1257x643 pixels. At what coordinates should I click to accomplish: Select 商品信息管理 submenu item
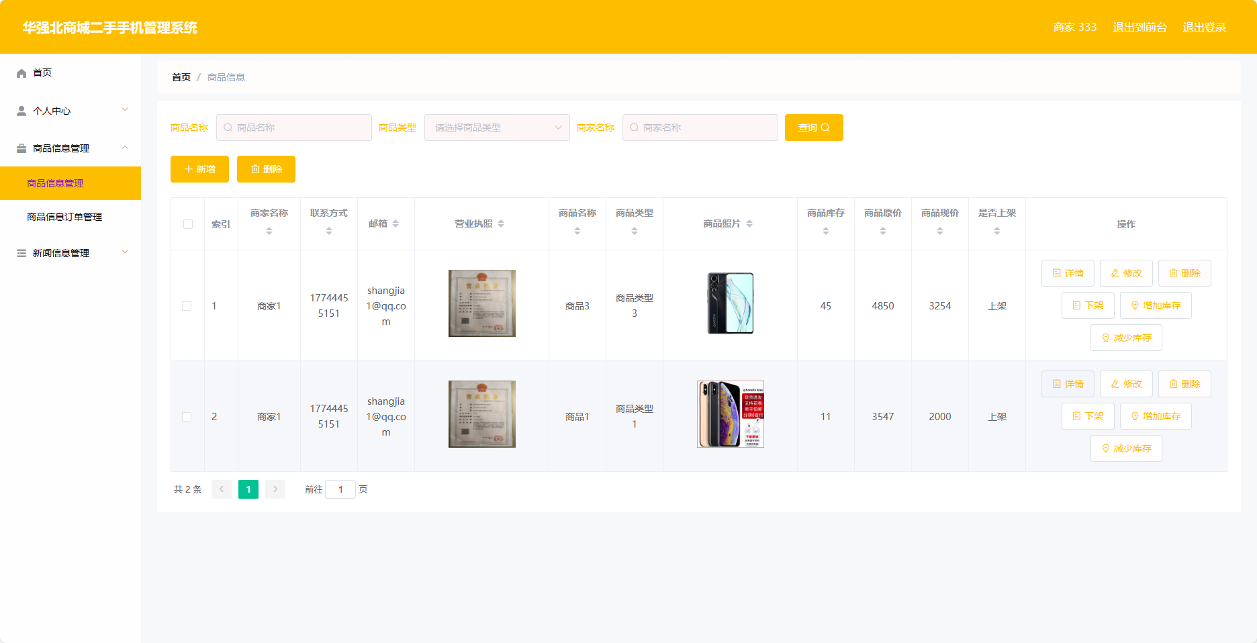pyautogui.click(x=71, y=183)
